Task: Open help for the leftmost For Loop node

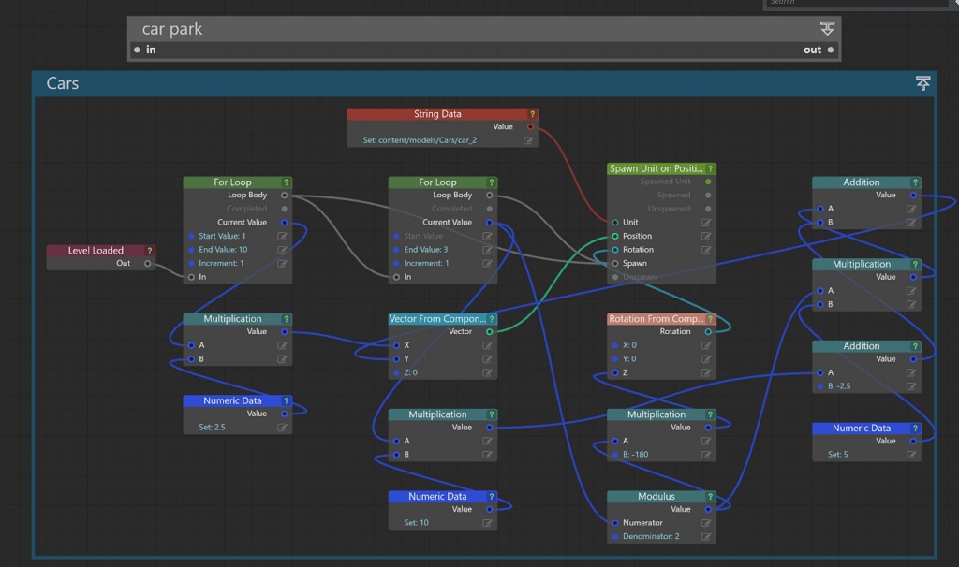Action: tap(285, 182)
